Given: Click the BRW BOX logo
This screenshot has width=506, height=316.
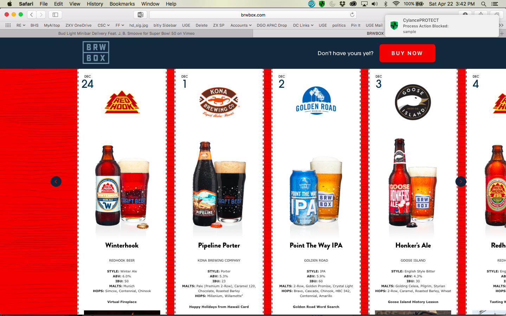Looking at the screenshot, I should [x=96, y=53].
